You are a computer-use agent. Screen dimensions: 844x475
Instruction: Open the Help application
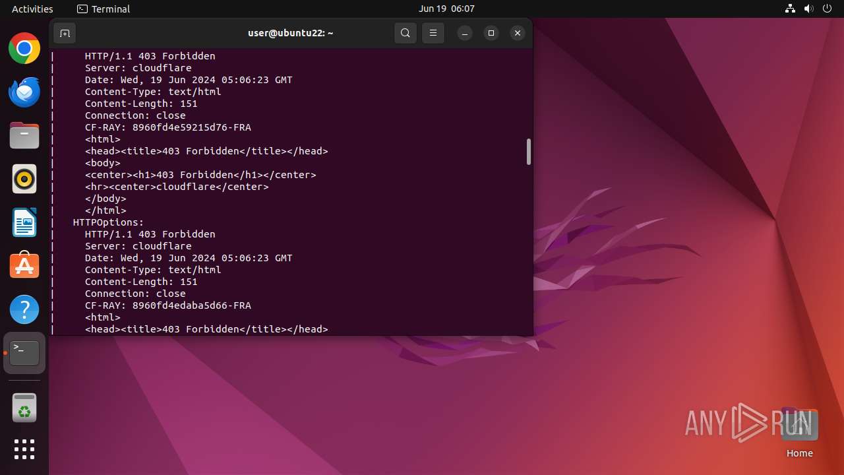coord(24,309)
